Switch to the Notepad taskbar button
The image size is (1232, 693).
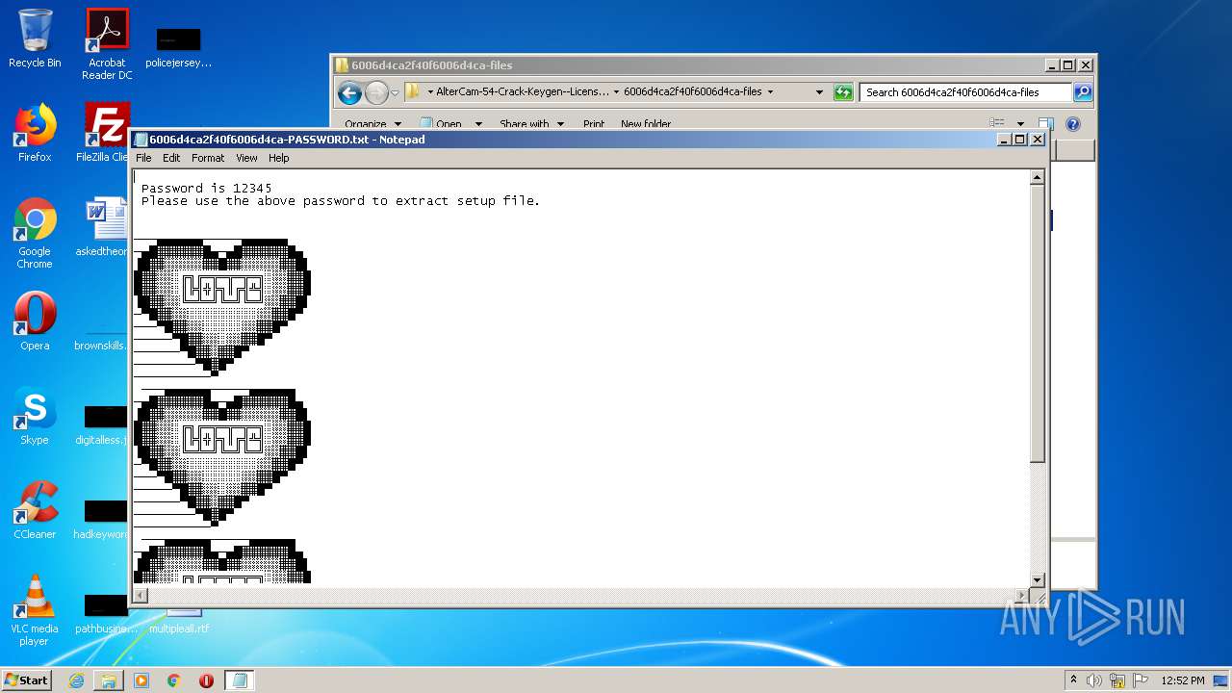[x=240, y=680]
